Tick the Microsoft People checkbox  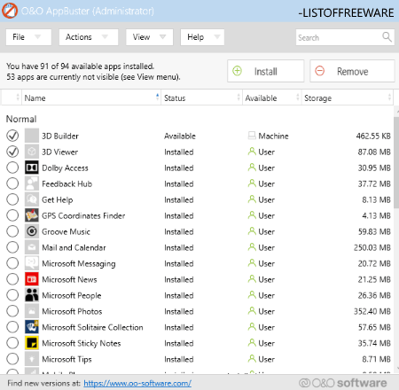(12, 295)
